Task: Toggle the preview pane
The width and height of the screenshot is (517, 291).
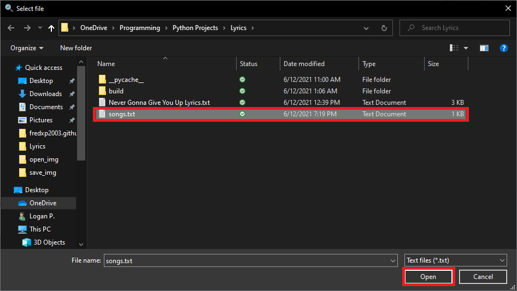Action: (x=484, y=48)
